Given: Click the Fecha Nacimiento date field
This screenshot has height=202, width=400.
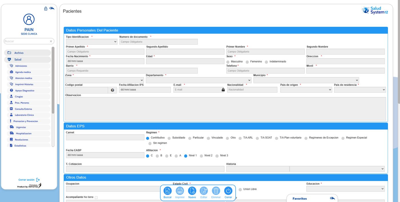Looking at the screenshot, I should pos(105,61).
